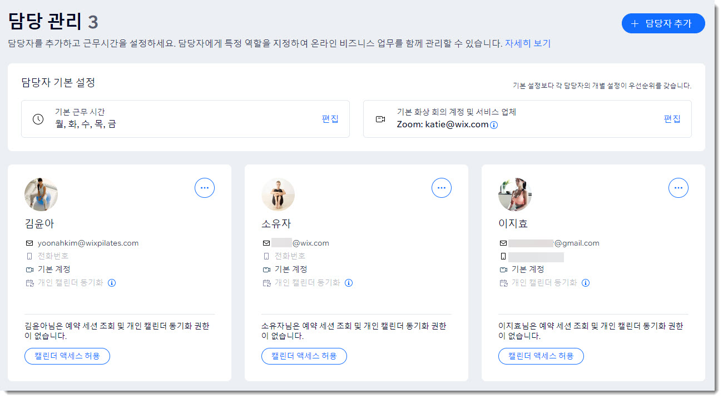Click the info icon next to Zoom: katie@wix.com

(x=494, y=125)
